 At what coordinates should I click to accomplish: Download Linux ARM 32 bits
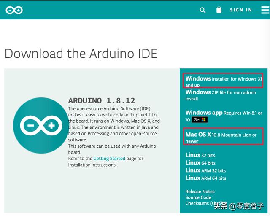click(x=205, y=170)
